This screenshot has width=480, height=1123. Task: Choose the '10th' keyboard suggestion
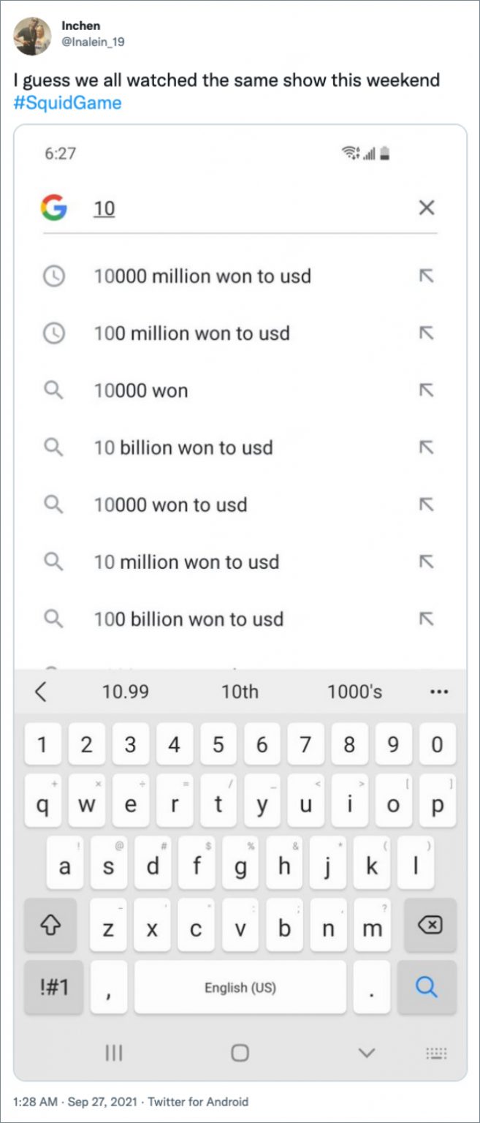[x=240, y=692]
